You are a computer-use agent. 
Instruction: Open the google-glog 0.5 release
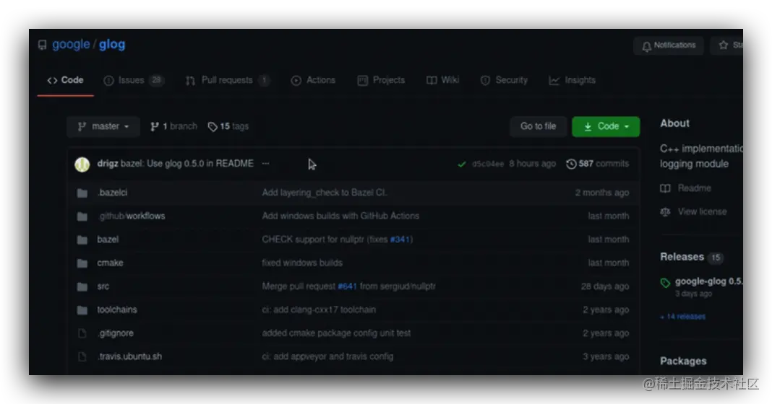pos(709,281)
